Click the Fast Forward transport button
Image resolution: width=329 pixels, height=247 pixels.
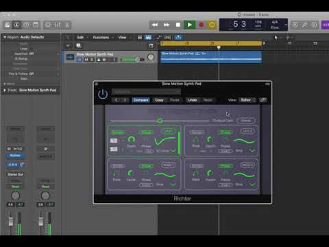[167, 25]
